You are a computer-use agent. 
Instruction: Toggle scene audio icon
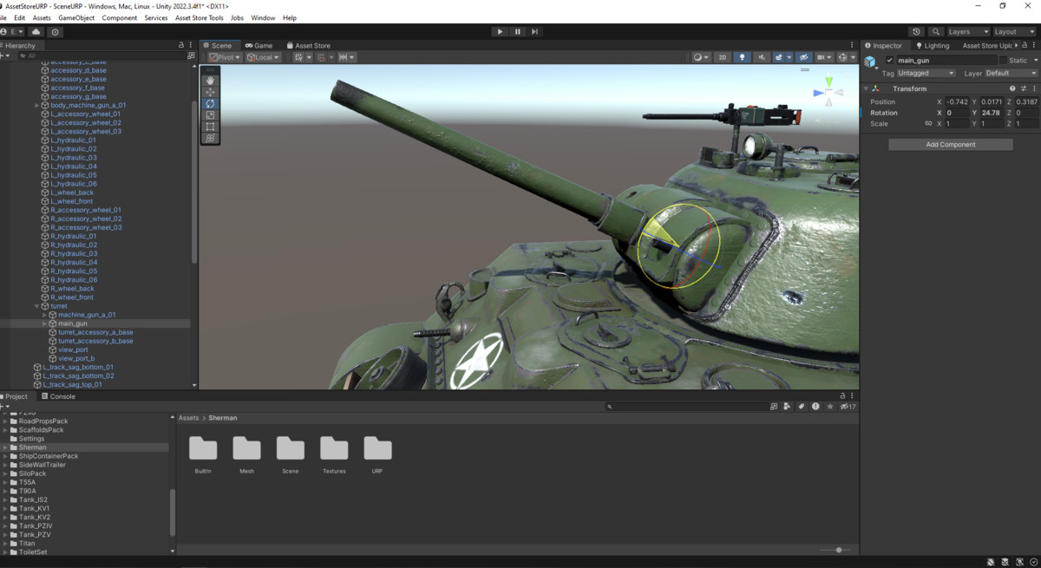click(762, 57)
